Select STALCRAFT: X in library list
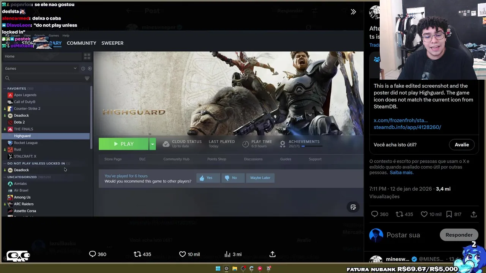 click(x=25, y=157)
